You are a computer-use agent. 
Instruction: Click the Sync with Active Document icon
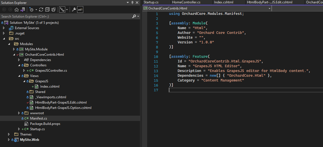point(41,10)
